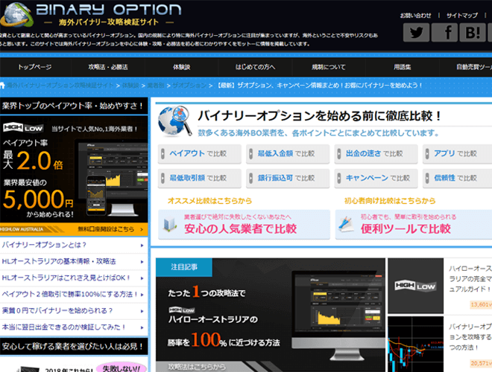Click the 注目記事 featured article banner
This screenshot has height=372, width=492.
coord(271,315)
